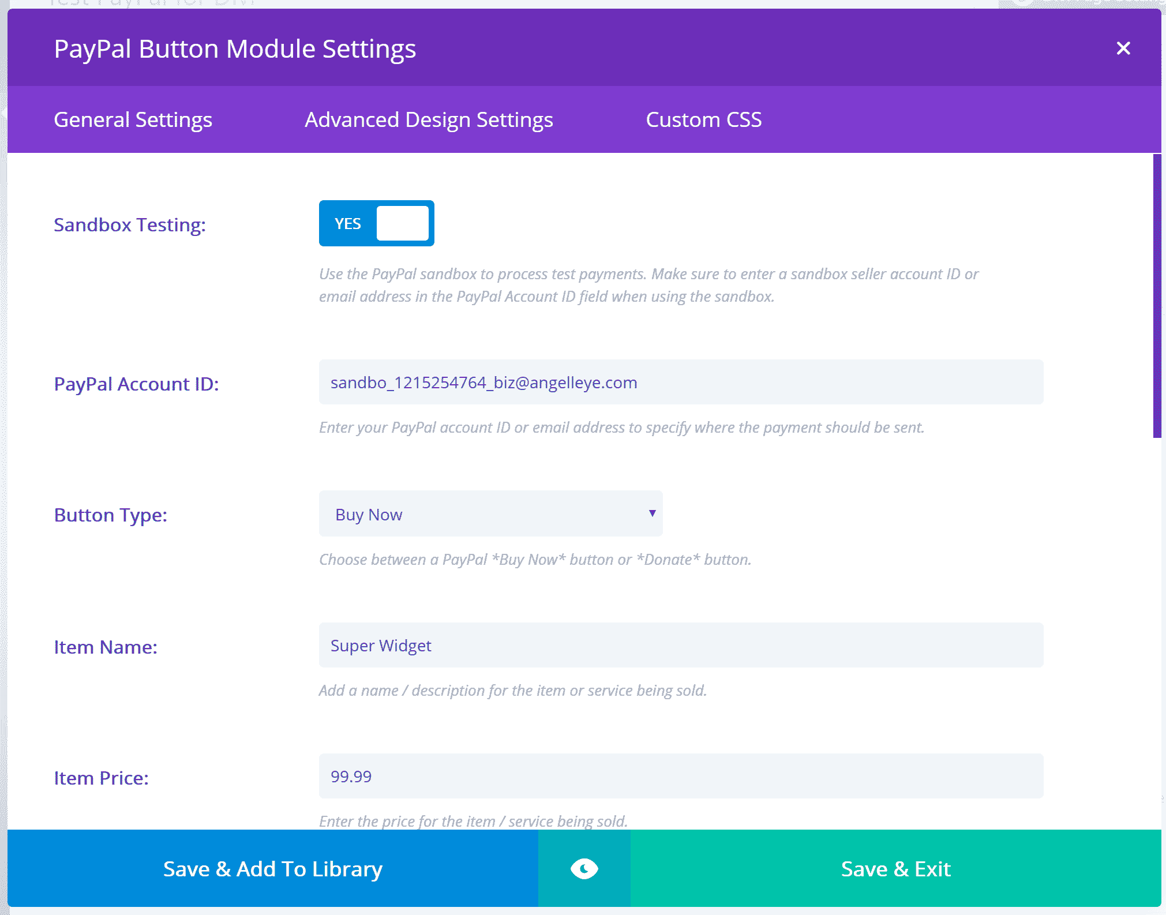Viewport: 1166px width, 915px height.
Task: Click Save & Add To Library
Action: [273, 868]
